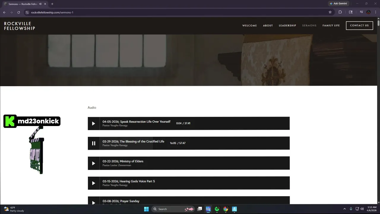This screenshot has height=214, width=380.
Task: Open Spotify from the taskbar
Action: point(217,209)
